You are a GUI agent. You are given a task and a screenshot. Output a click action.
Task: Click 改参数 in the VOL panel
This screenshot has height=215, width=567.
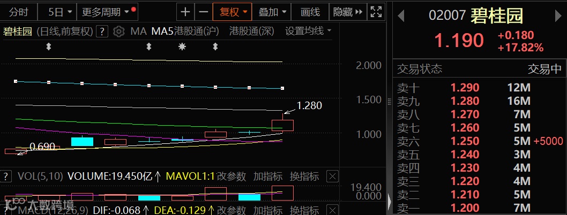point(232,176)
